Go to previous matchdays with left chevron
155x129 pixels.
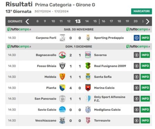[x=27, y=21]
